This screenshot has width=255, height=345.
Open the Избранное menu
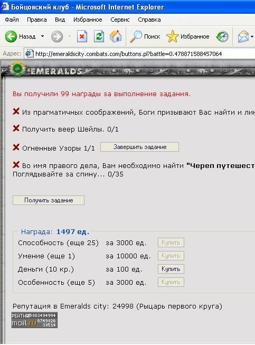point(88,20)
